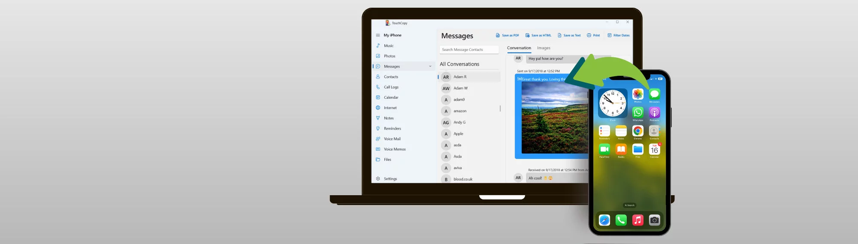This screenshot has width=858, height=244.
Task: Select the Apple conversation
Action: point(470,134)
